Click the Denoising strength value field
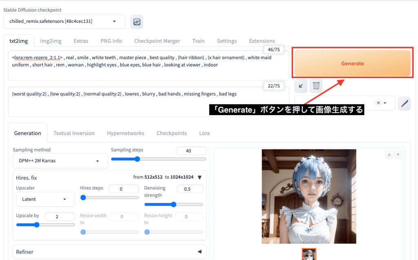The height and width of the screenshot is (260, 418). point(190,189)
